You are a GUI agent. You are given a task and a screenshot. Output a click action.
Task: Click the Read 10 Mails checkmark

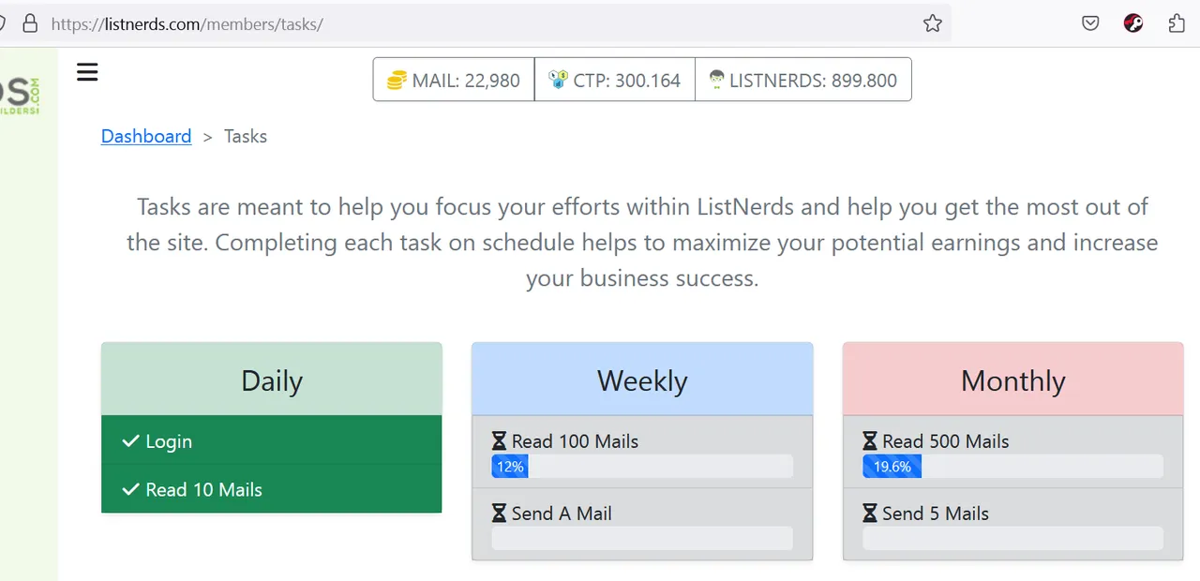[131, 490]
